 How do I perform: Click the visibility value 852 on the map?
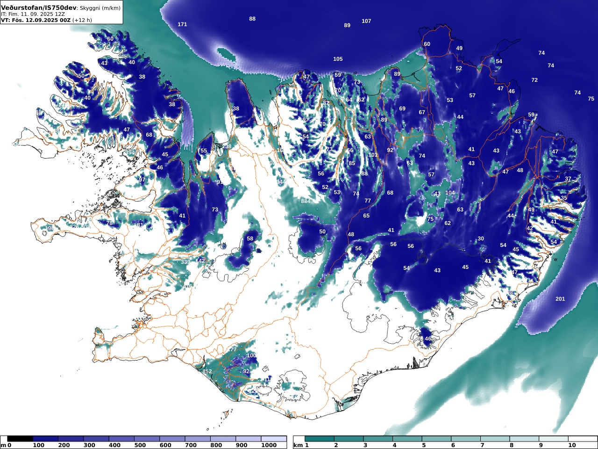pos(207,371)
